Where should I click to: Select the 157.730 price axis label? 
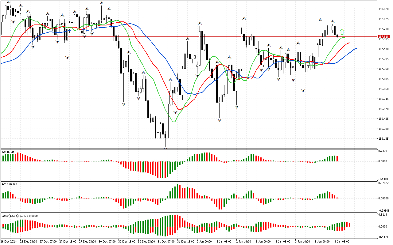[384, 29]
